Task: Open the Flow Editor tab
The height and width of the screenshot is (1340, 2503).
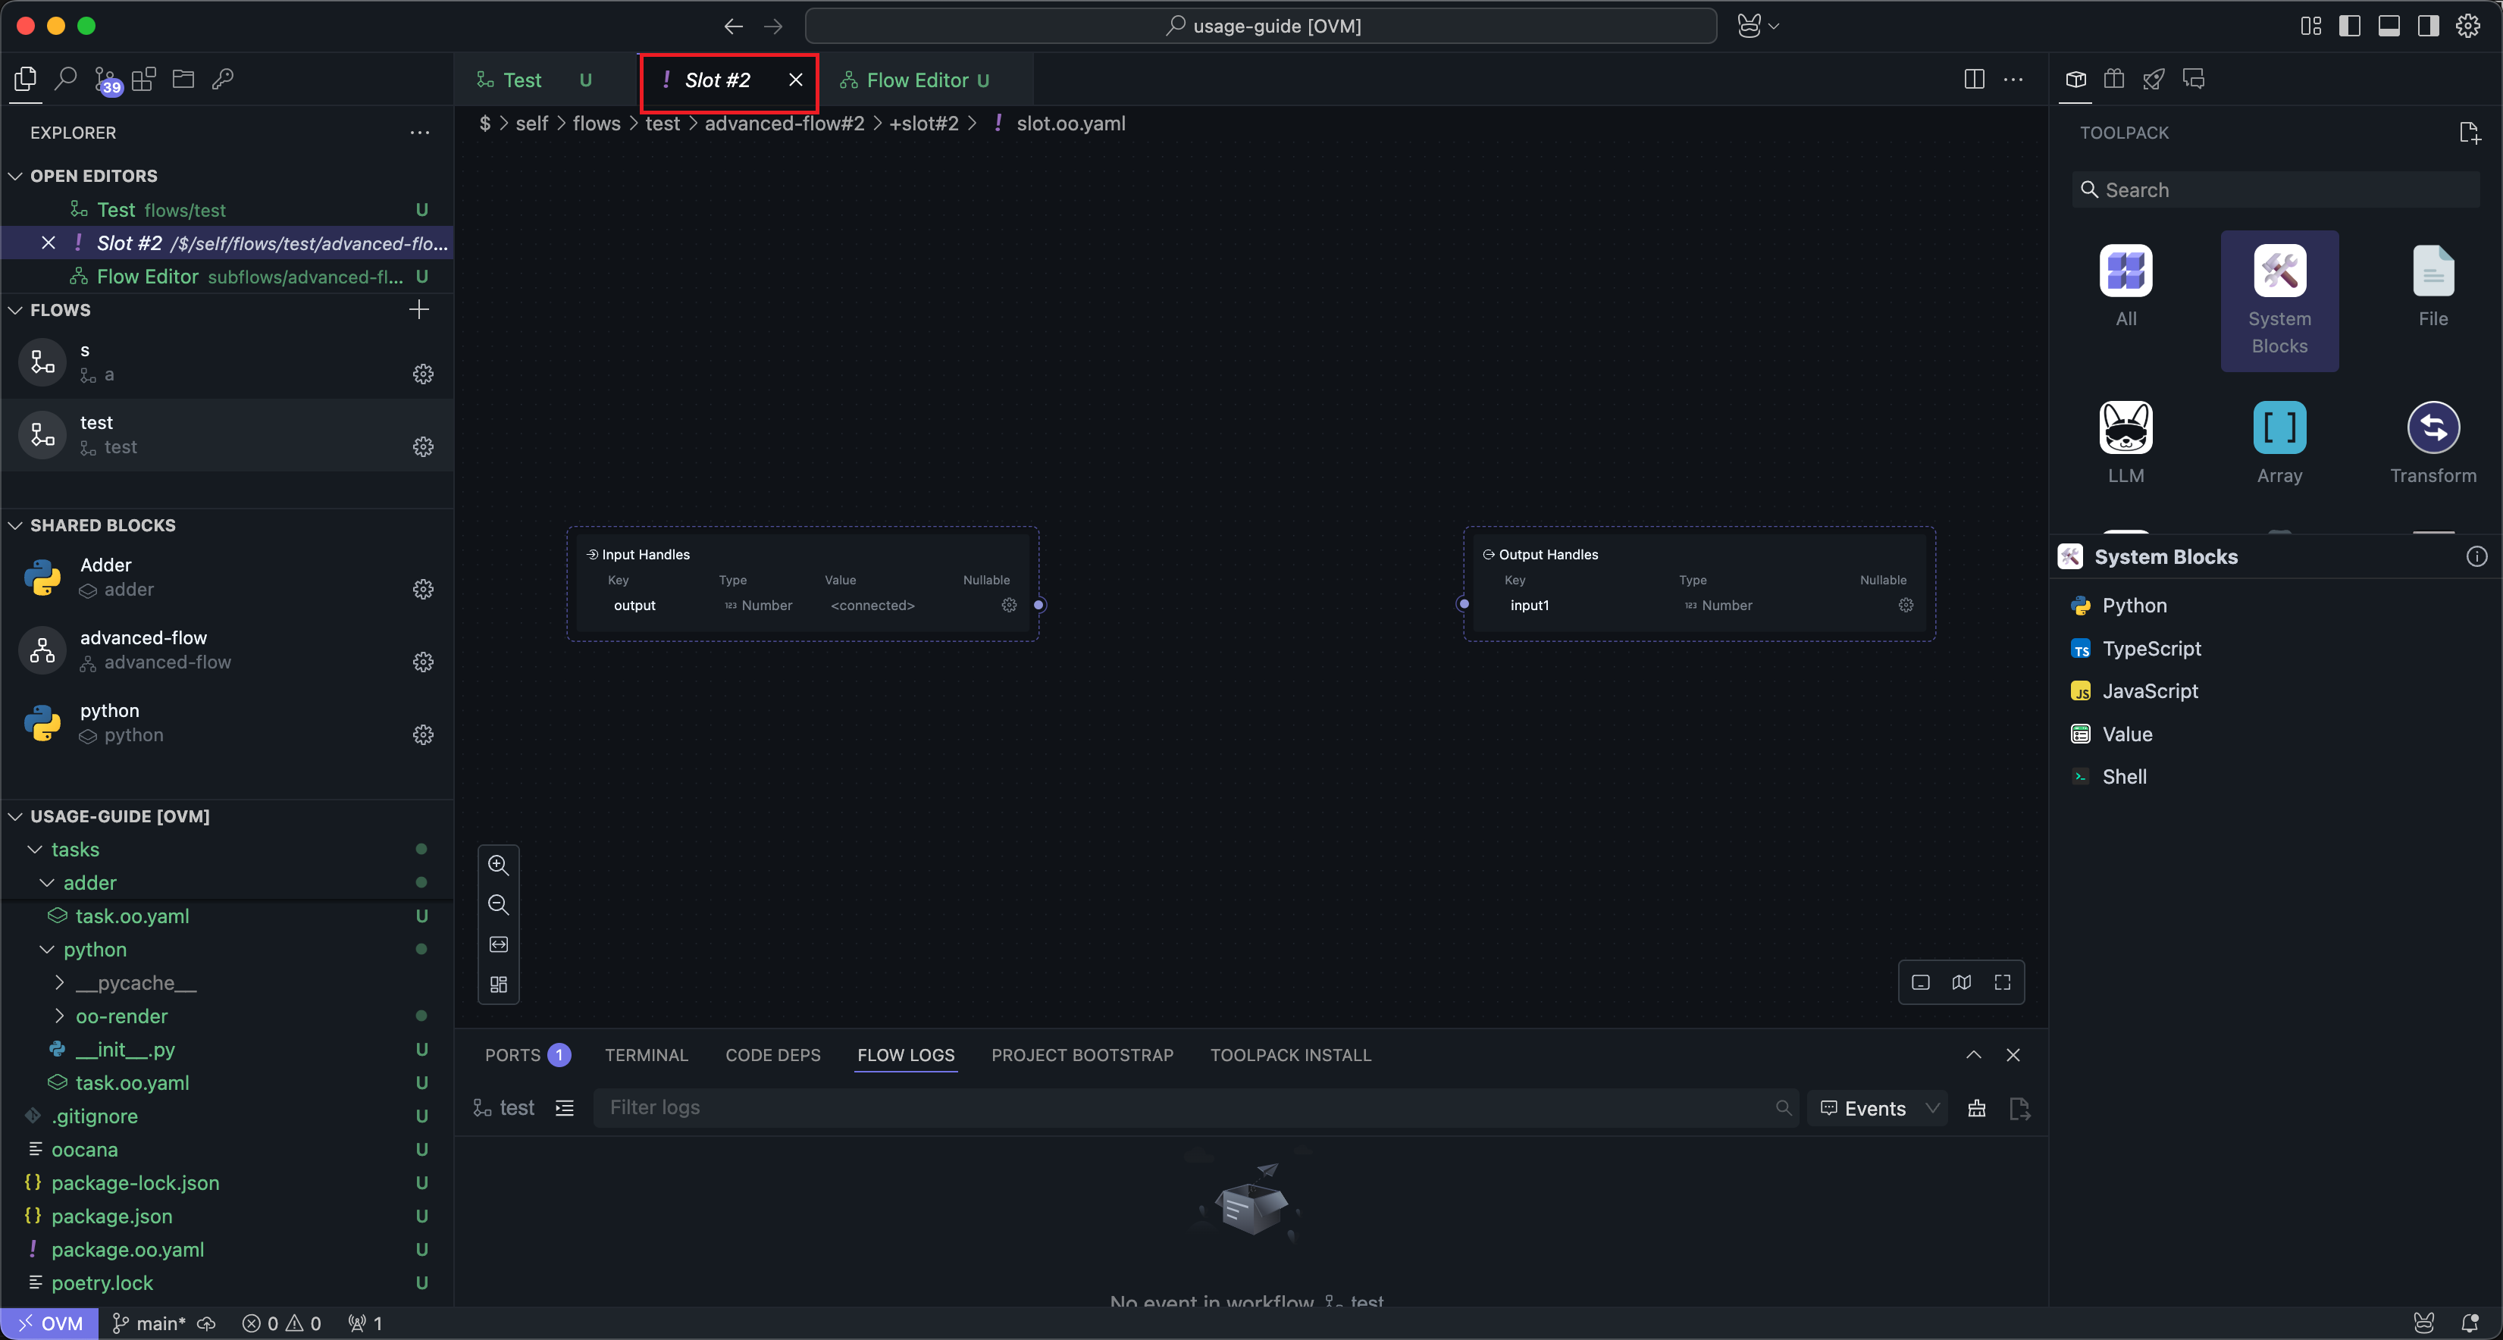Action: coord(916,80)
